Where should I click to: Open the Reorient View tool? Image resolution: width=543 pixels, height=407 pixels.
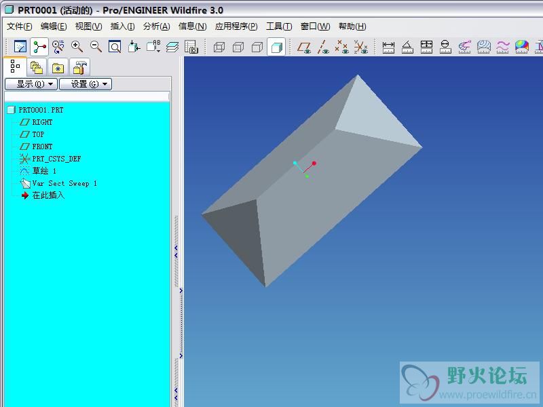pos(134,47)
